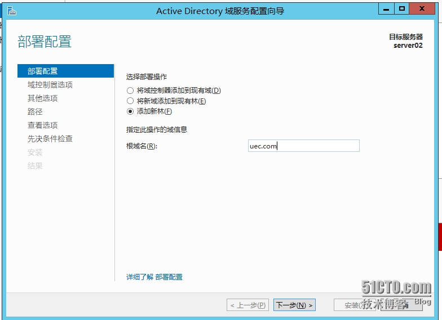Click the 上一步(P) button
The image size is (442, 320).
[x=247, y=305]
